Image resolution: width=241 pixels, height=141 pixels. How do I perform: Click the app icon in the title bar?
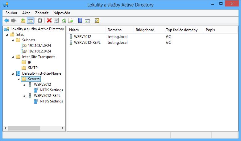6,5
